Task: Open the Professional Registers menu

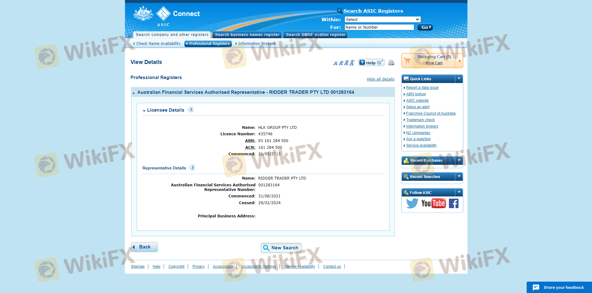Action: coord(208,44)
